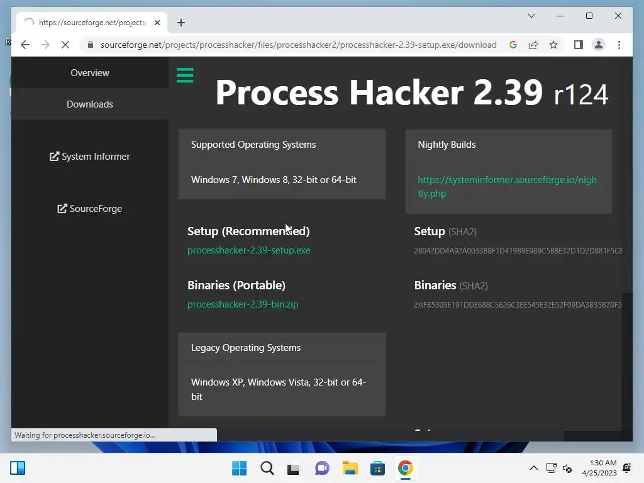Click the green hamburger menu icon
The width and height of the screenshot is (644, 483).
point(185,75)
